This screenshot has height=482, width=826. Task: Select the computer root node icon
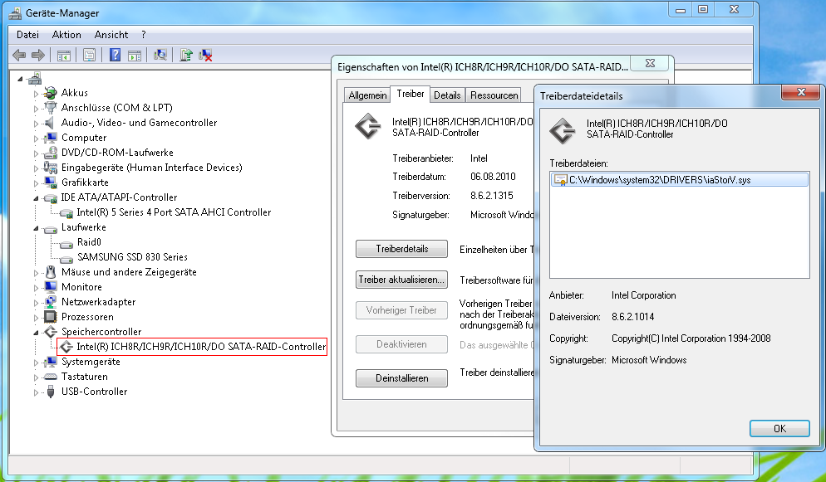click(35, 78)
